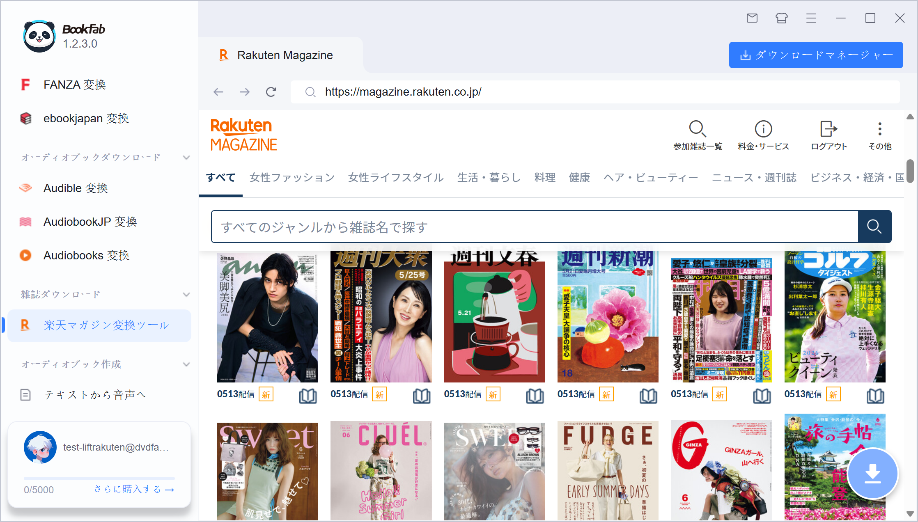This screenshot has height=522, width=918.
Task: Open the 週刊文春 magazine cover
Action: click(495, 317)
